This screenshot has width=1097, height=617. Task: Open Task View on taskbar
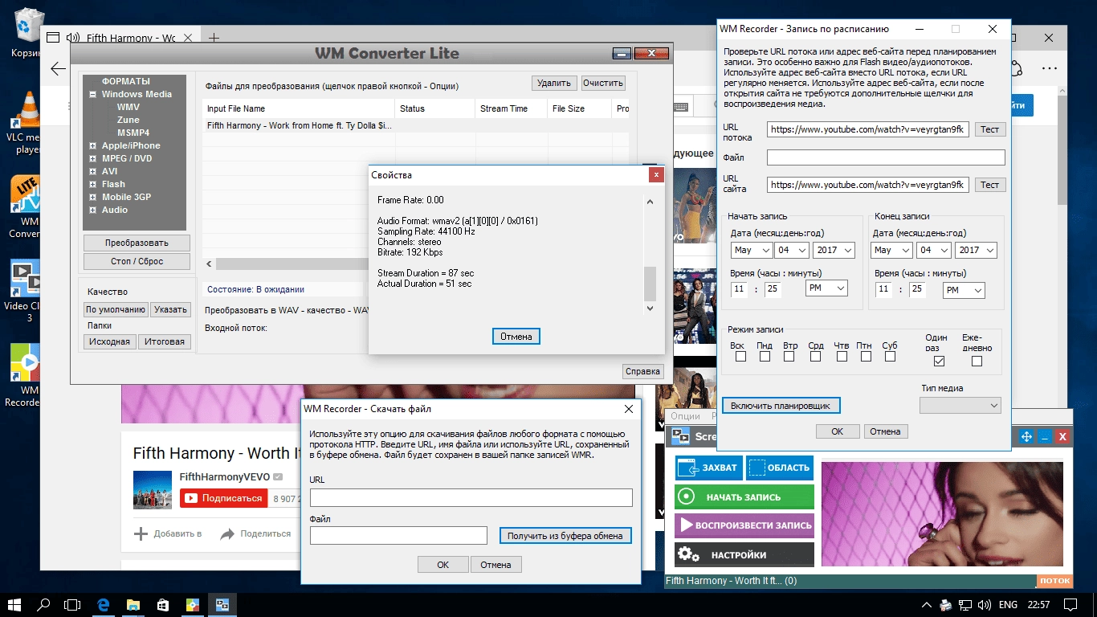pyautogui.click(x=73, y=603)
